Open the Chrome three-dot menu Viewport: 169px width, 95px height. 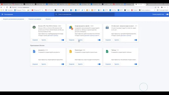[x=168, y=7]
